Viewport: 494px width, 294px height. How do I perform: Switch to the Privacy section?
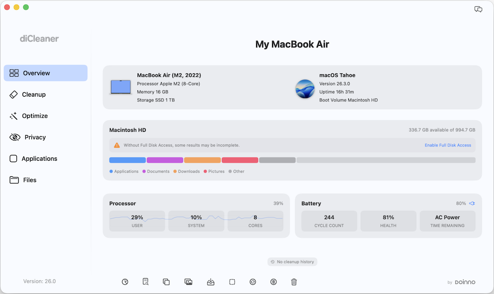[35, 137]
